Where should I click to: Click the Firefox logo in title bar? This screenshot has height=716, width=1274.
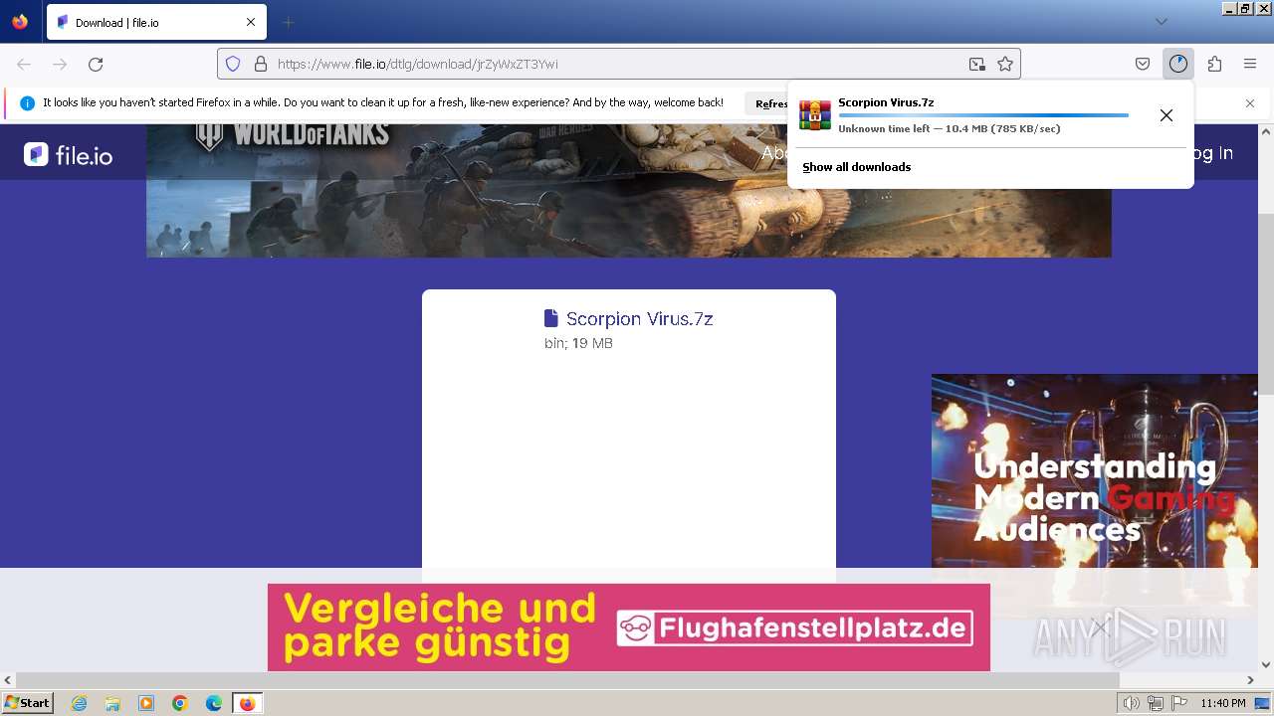(x=20, y=22)
